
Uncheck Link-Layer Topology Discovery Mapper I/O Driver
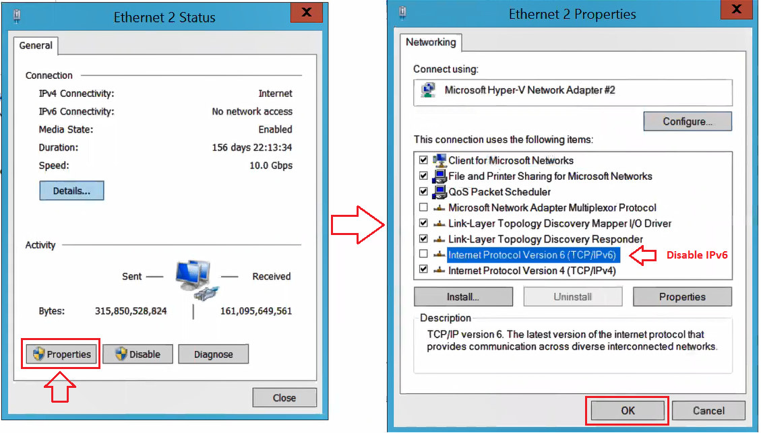click(423, 223)
